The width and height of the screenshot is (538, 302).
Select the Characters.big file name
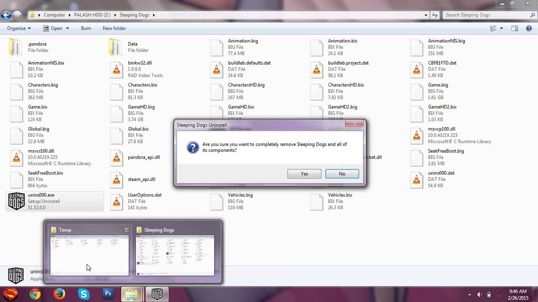tap(43, 85)
